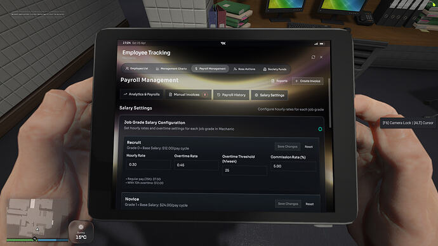This screenshot has height=246, width=438.
Task: Click the 'With 10h overtime: $12.00' note
Action: (145, 183)
